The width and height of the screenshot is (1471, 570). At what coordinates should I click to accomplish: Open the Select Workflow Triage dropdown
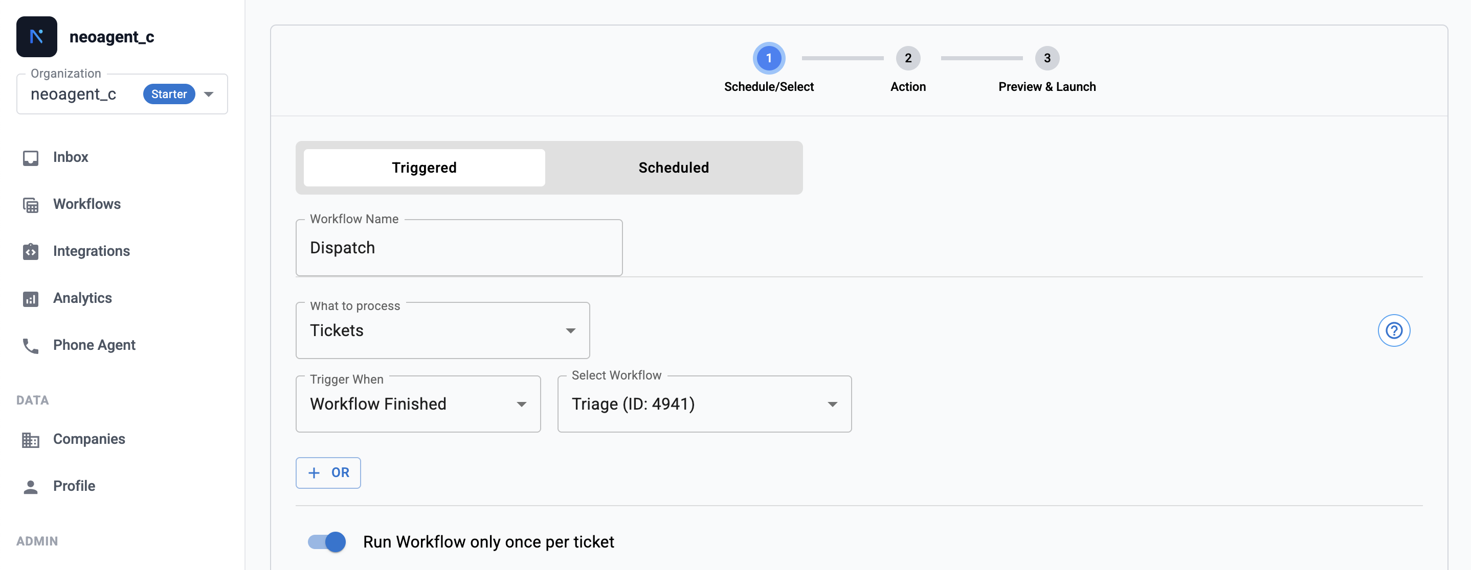tap(703, 404)
